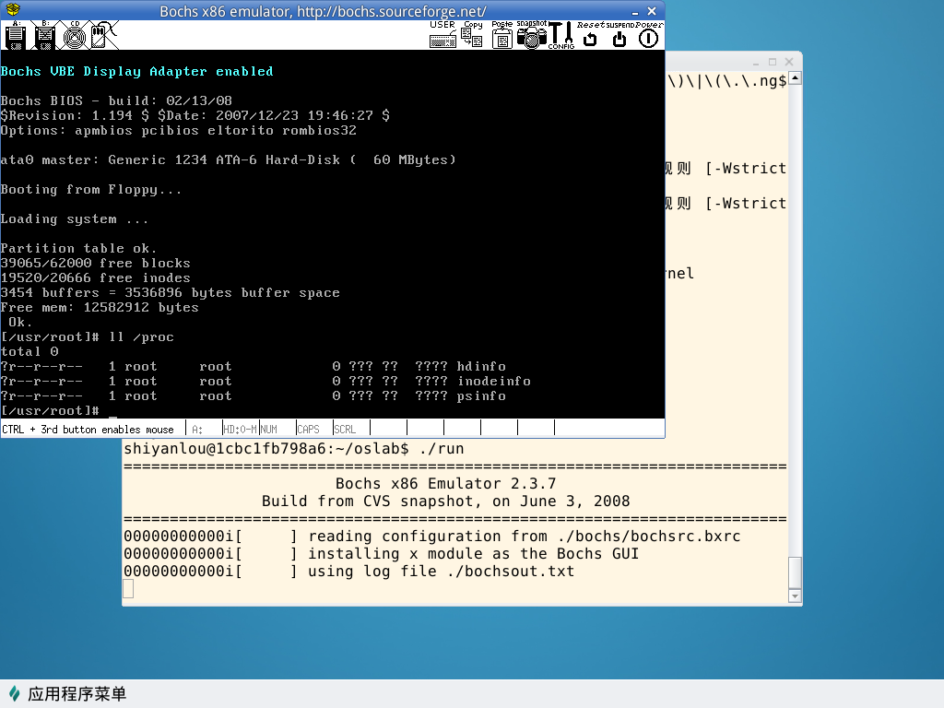Viewport: 944px width, 708px height.
Task: Take a snapshot with the camera icon
Action: coord(531,35)
